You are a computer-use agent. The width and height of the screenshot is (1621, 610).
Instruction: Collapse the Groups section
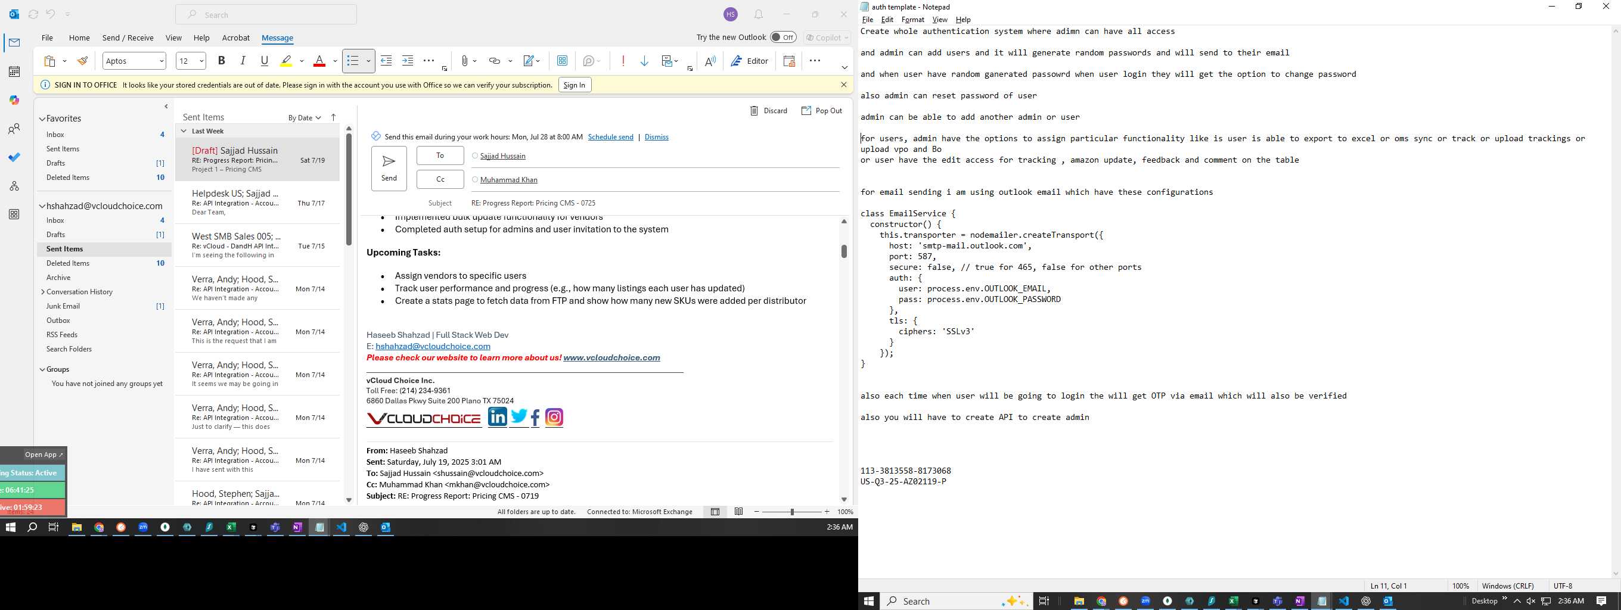pos(42,370)
